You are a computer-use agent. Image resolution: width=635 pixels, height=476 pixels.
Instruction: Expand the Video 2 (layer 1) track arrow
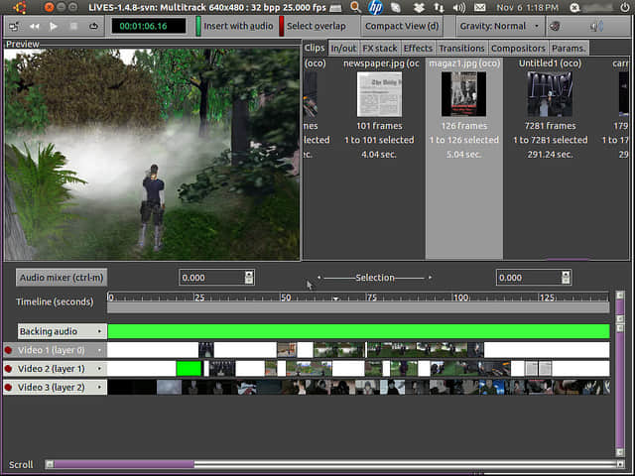99,369
